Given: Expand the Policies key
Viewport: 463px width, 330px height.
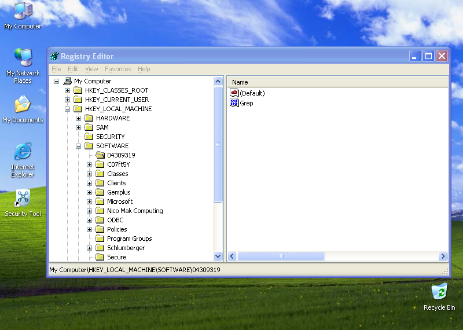Looking at the screenshot, I should 90,229.
